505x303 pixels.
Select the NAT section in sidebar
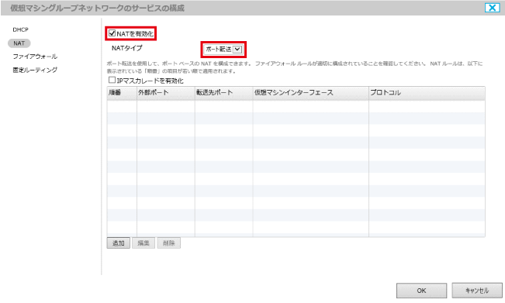point(19,43)
